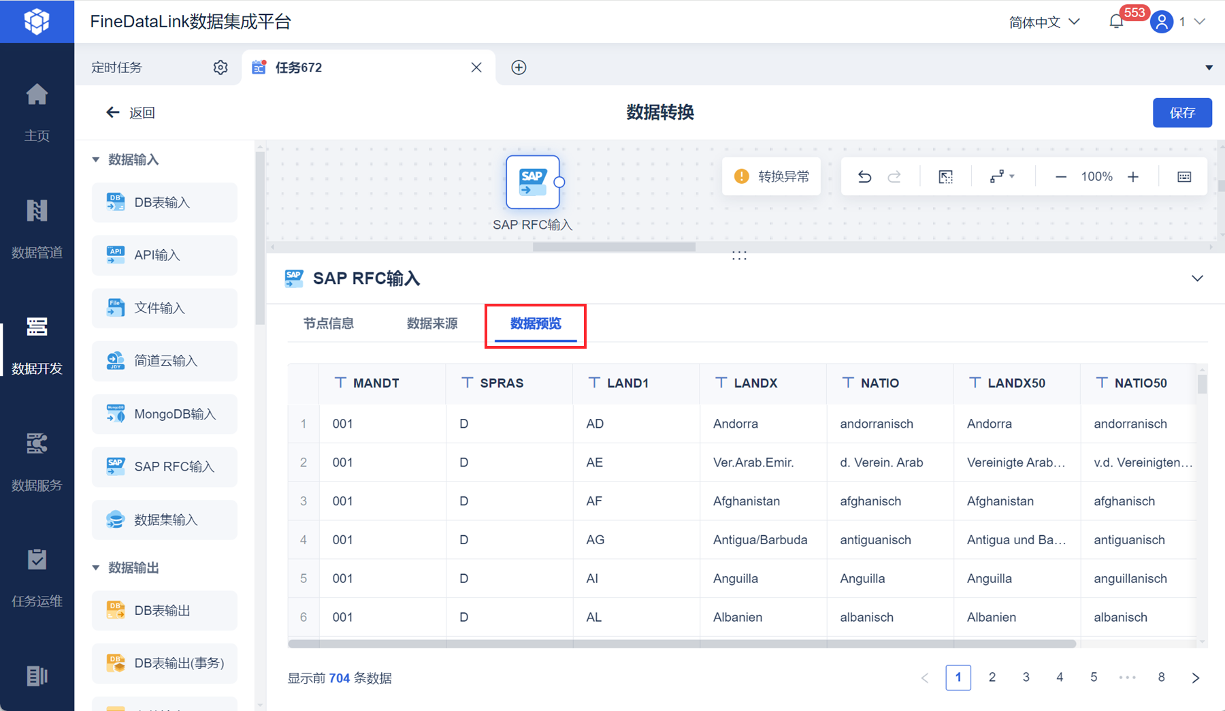The height and width of the screenshot is (711, 1225).
Task: Zoom in with the plus icon
Action: pyautogui.click(x=1133, y=177)
